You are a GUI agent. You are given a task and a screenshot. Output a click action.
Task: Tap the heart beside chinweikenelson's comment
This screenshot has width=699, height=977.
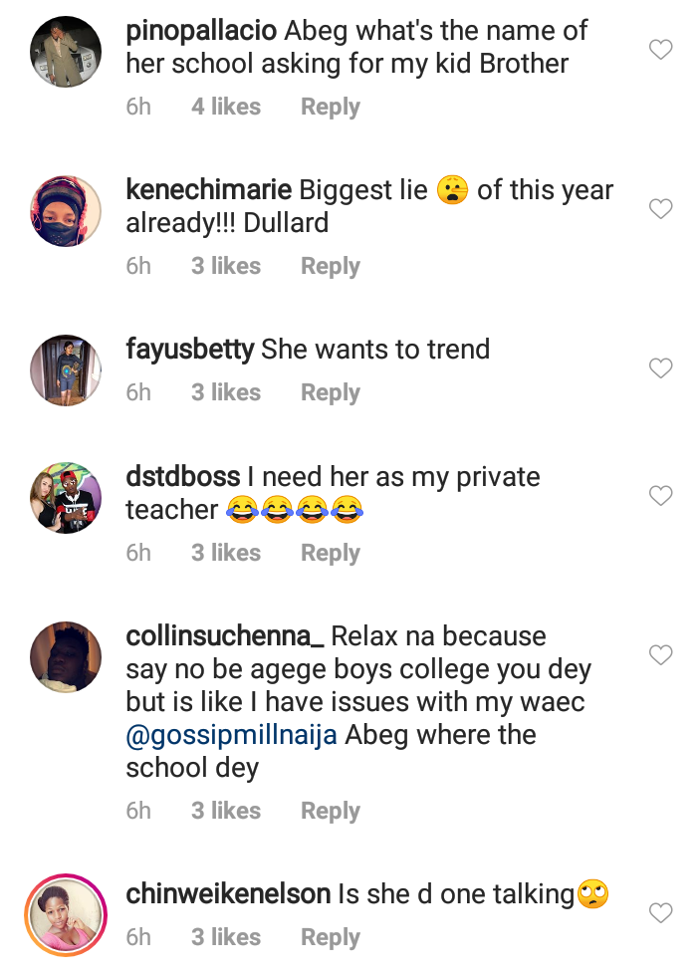[661, 912]
